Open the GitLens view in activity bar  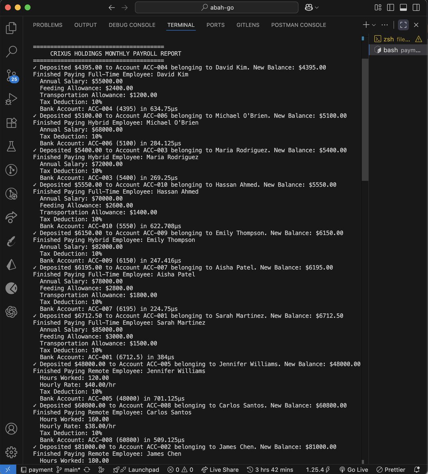click(x=11, y=170)
